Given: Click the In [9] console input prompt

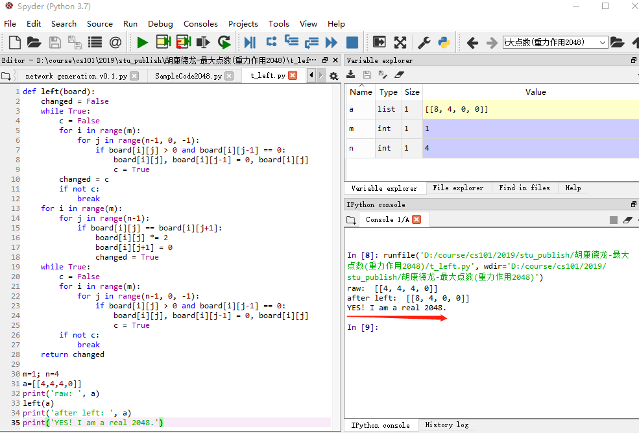Looking at the screenshot, I should [363, 327].
